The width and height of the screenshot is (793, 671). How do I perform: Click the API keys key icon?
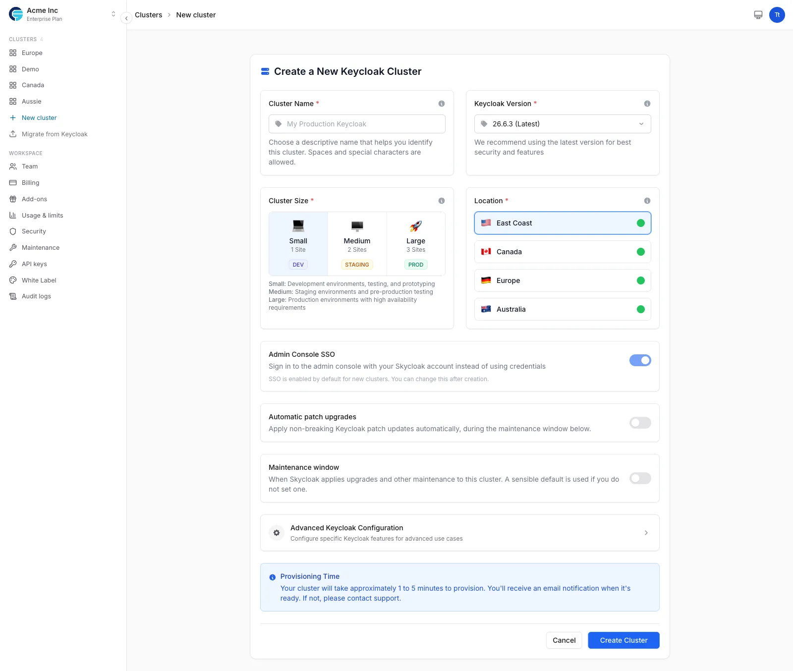pos(13,264)
